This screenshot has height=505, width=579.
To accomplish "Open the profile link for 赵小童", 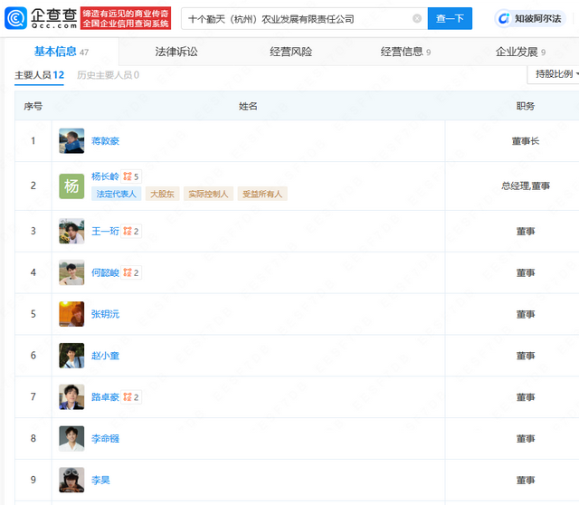I will (105, 356).
